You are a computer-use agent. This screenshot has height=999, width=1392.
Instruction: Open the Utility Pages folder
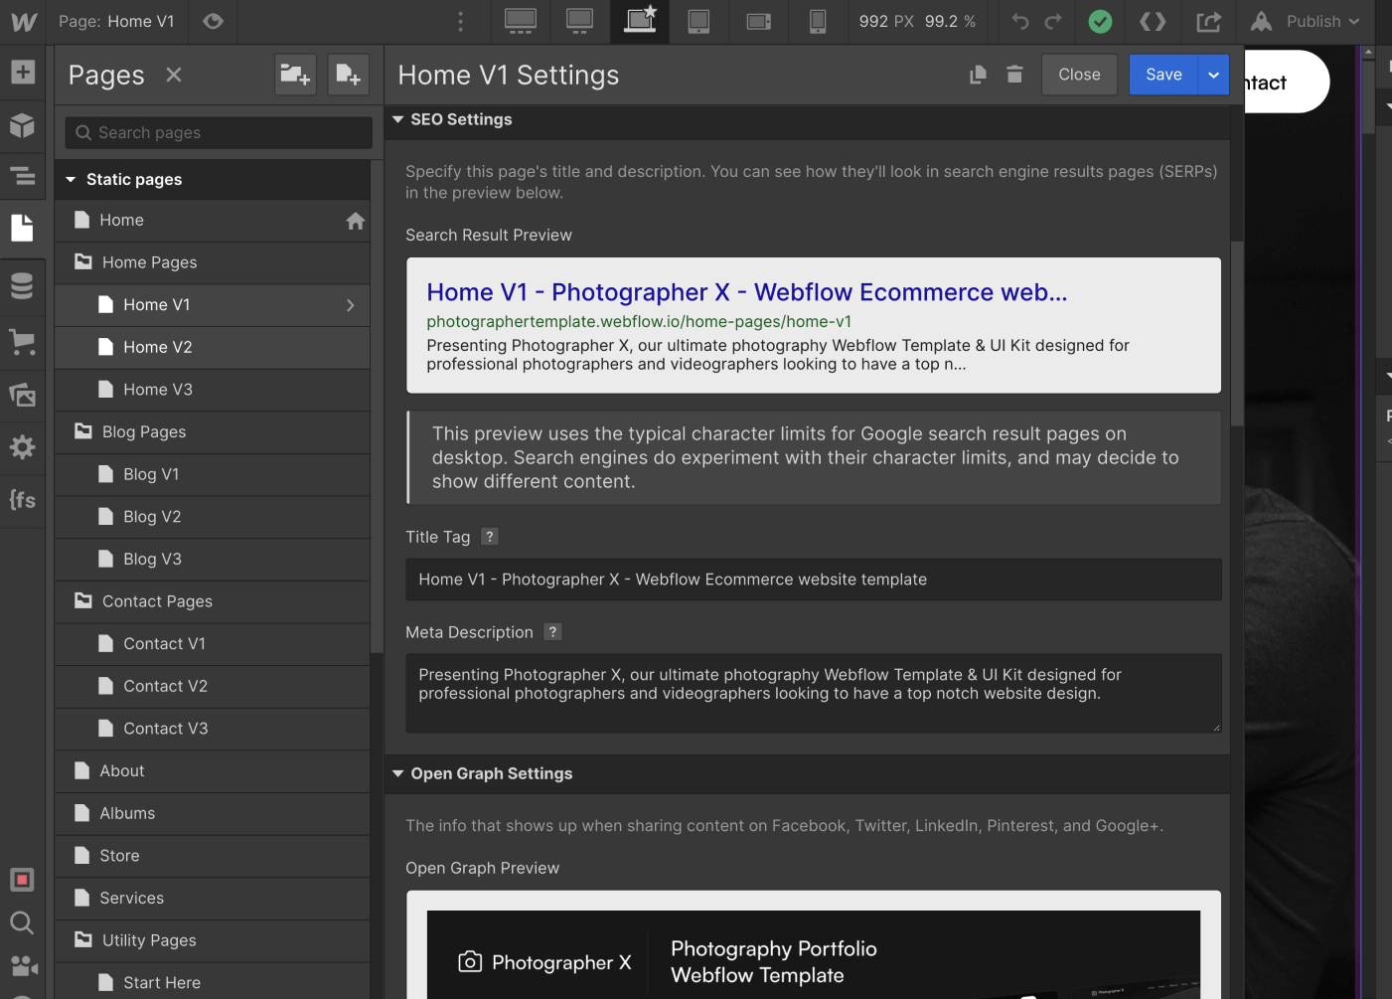point(213,940)
